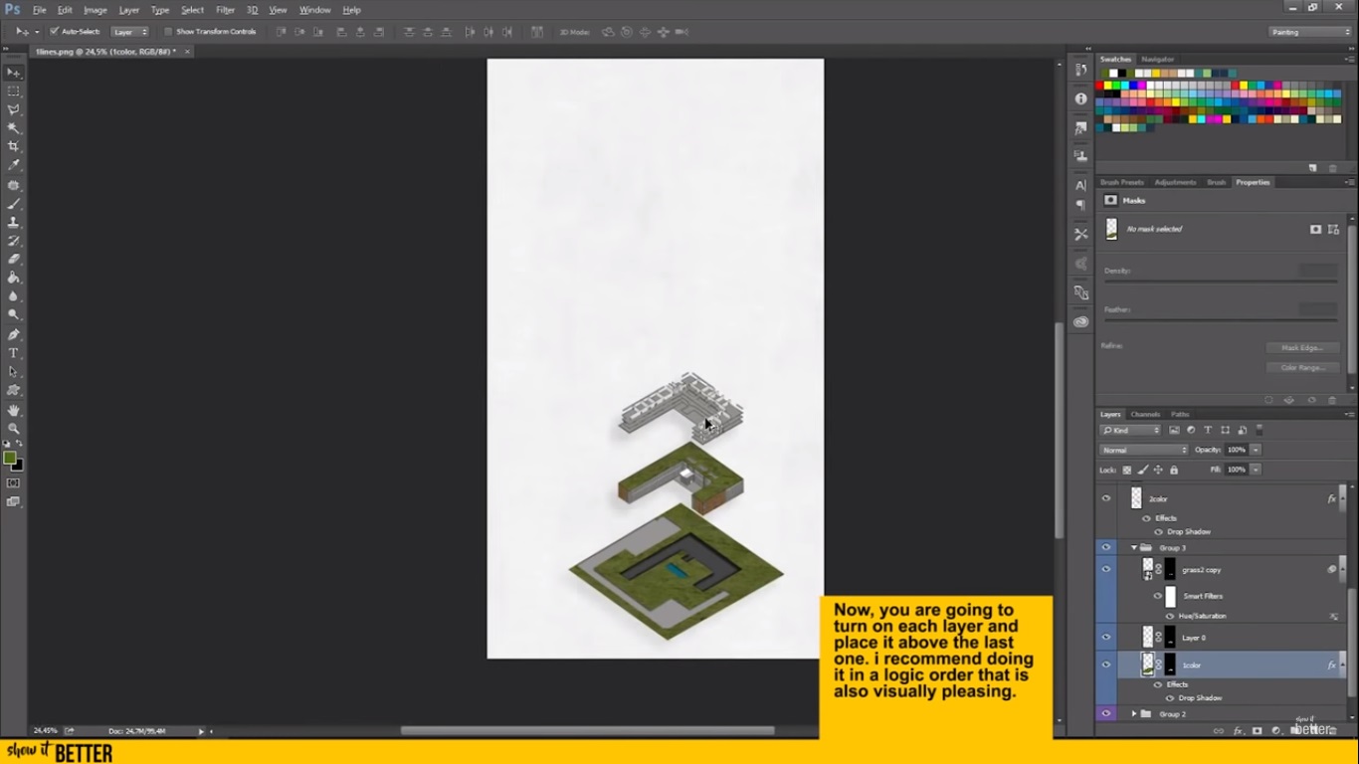Image resolution: width=1359 pixels, height=764 pixels.
Task: Select the Brush tool
Action: [13, 203]
